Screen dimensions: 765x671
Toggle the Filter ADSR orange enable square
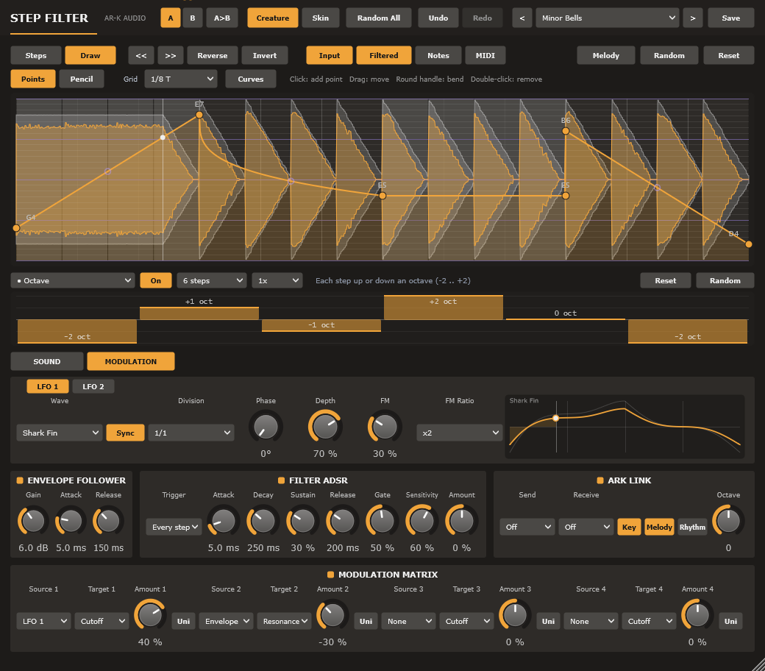tap(281, 480)
